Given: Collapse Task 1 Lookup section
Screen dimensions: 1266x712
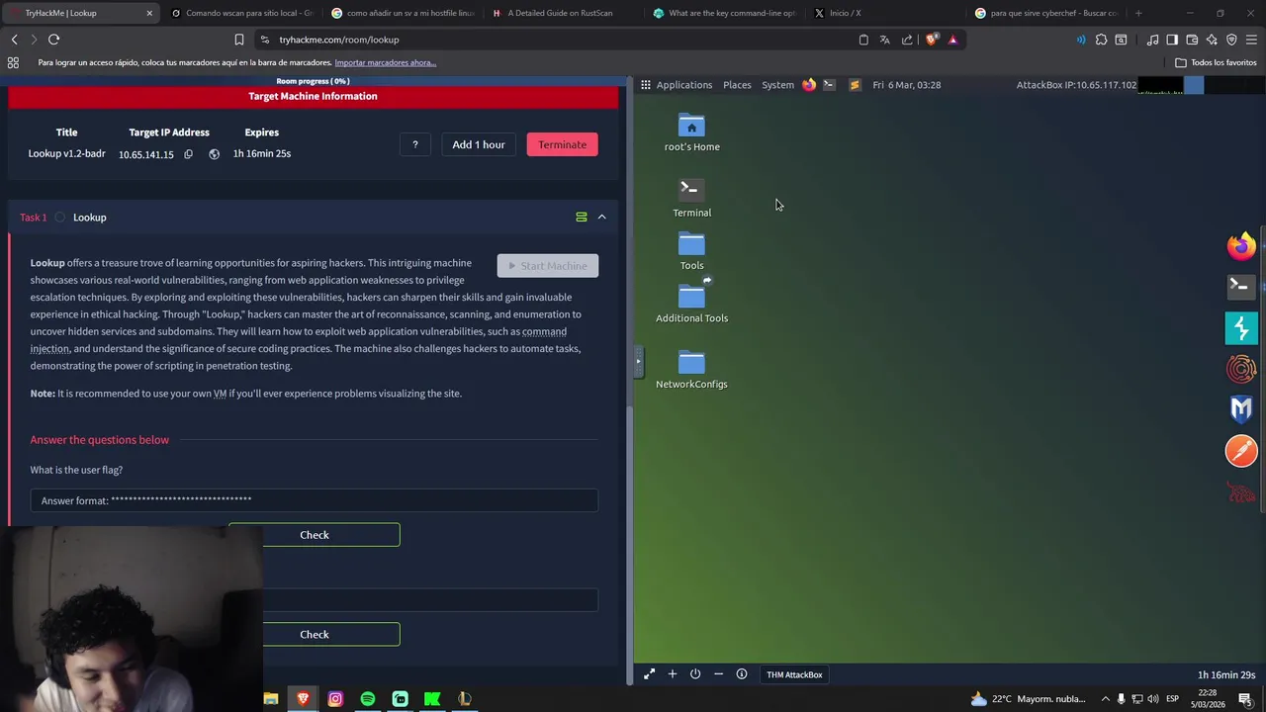Looking at the screenshot, I should tap(601, 217).
